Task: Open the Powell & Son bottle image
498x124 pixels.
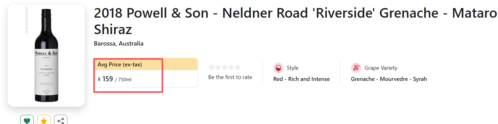Action: click(46, 55)
